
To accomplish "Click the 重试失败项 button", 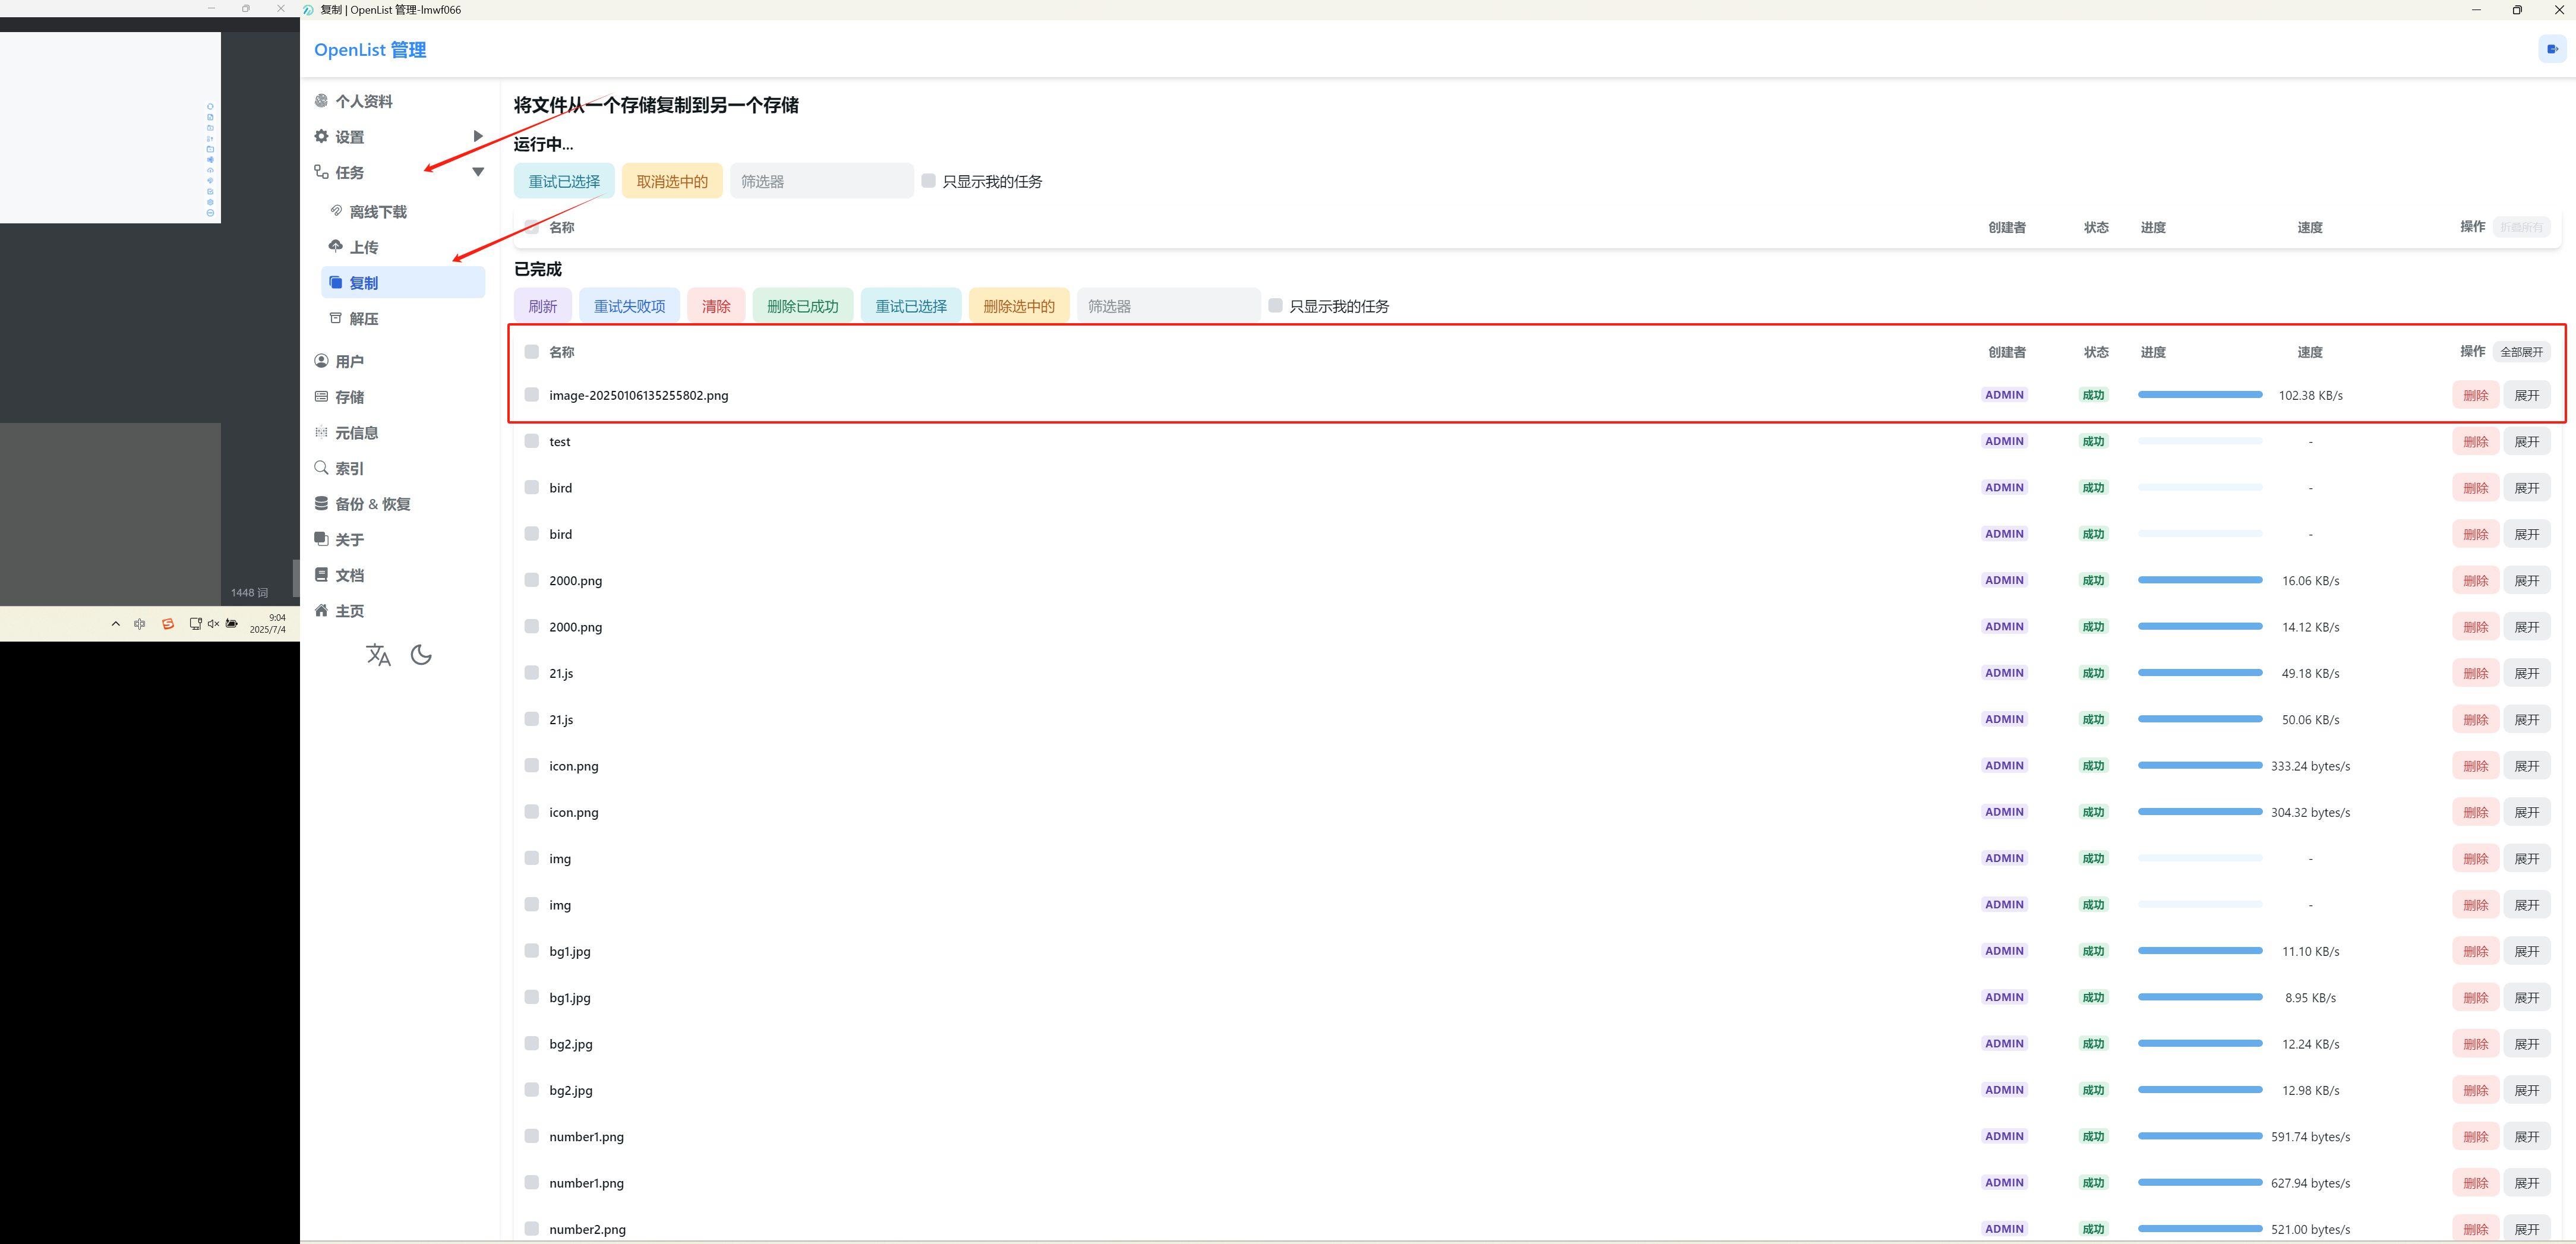I will 630,306.
